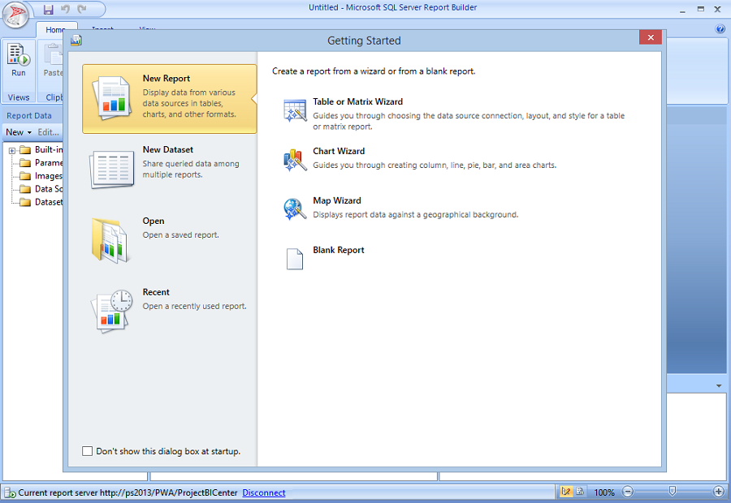Save the report using the floppy disk icon
Viewport: 731px width, 503px height.
coord(49,9)
